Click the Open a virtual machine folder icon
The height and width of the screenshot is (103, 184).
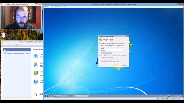coord(36,64)
